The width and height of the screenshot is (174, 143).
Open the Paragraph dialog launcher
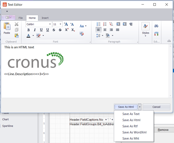pos(137,42)
